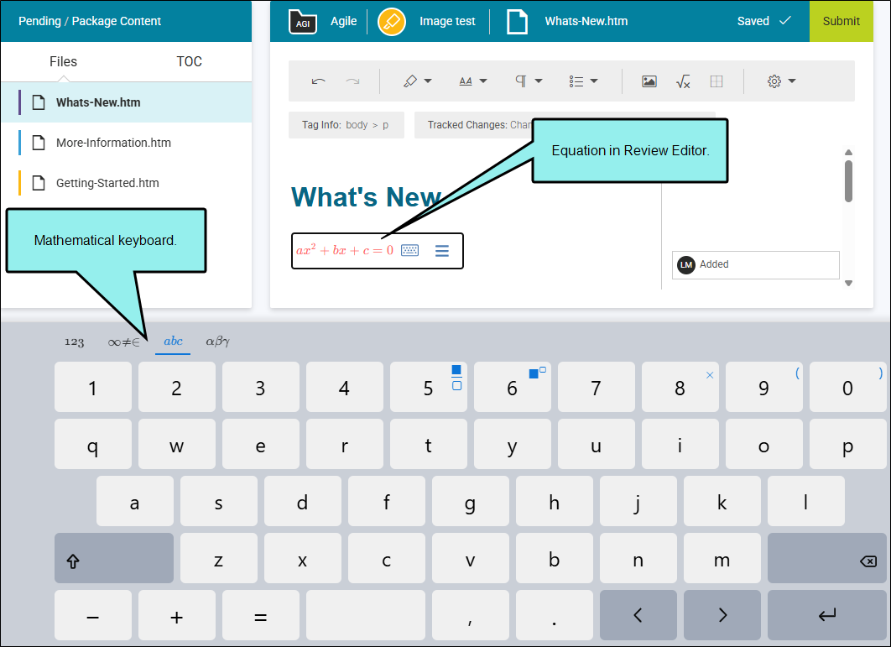Click the scrollbar up arrow
Viewport: 891px width, 647px height.
point(848,153)
